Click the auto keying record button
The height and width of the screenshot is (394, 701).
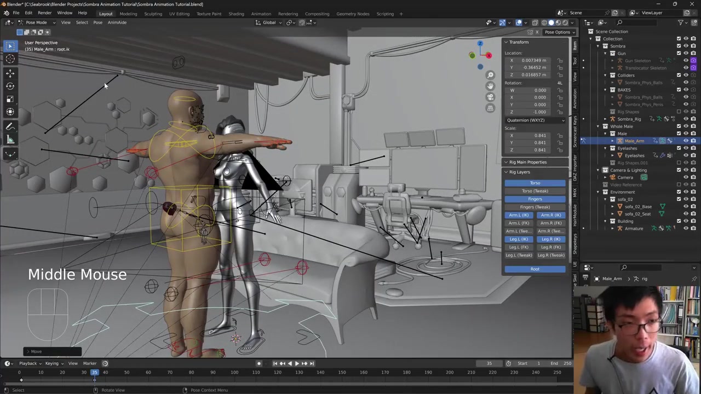259,363
